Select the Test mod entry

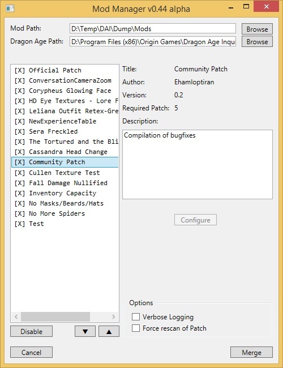pos(65,224)
